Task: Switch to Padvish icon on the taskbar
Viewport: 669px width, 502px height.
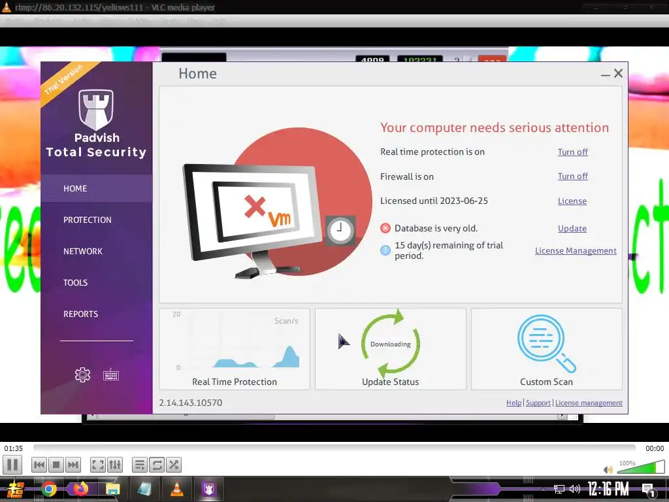Action: coord(208,489)
